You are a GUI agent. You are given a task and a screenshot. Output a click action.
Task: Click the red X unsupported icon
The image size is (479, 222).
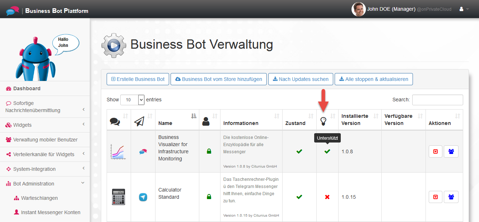[x=327, y=197]
